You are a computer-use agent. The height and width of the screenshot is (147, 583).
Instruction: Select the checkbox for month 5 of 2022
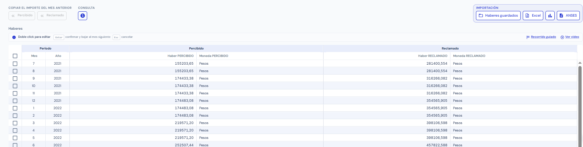click(15, 138)
